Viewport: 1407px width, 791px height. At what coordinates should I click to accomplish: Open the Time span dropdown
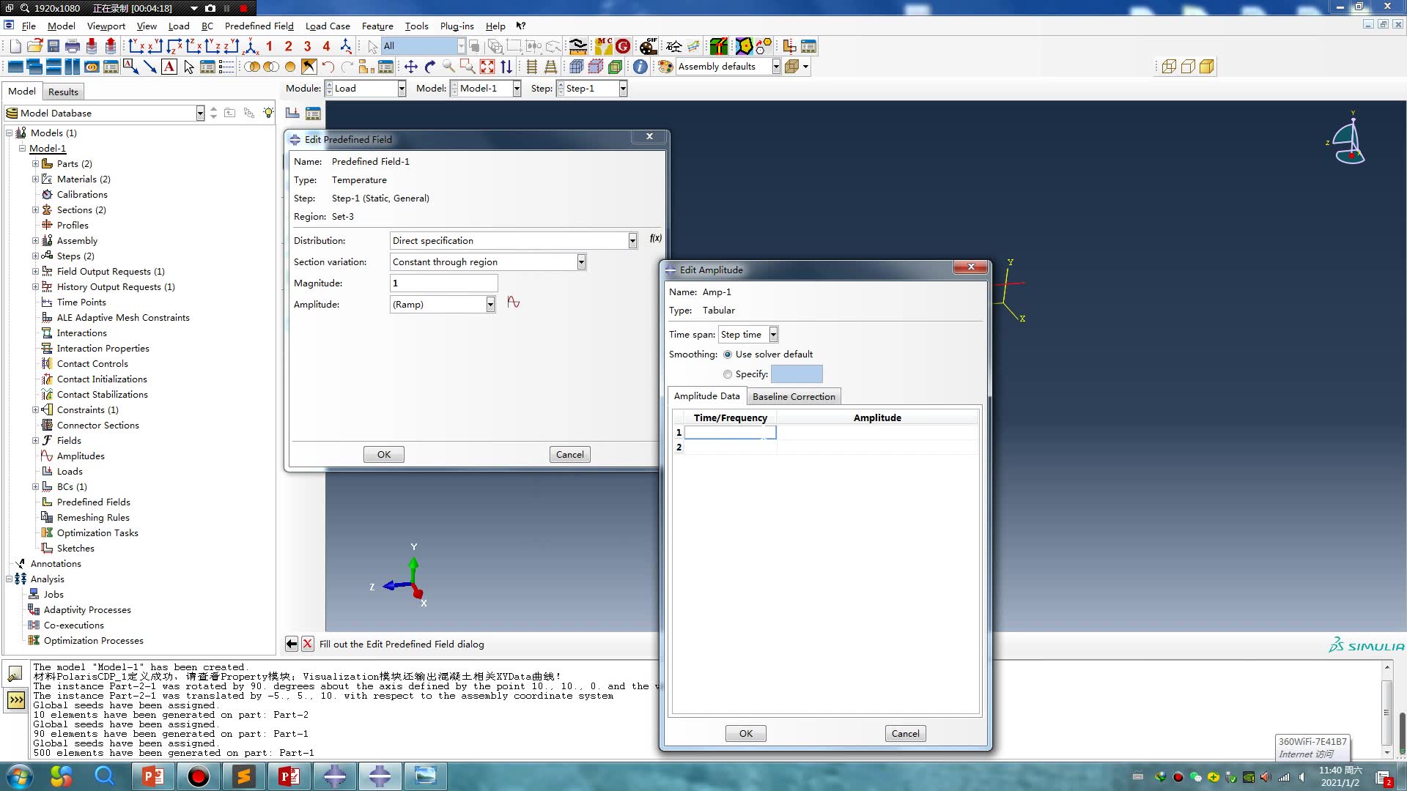[x=773, y=335]
